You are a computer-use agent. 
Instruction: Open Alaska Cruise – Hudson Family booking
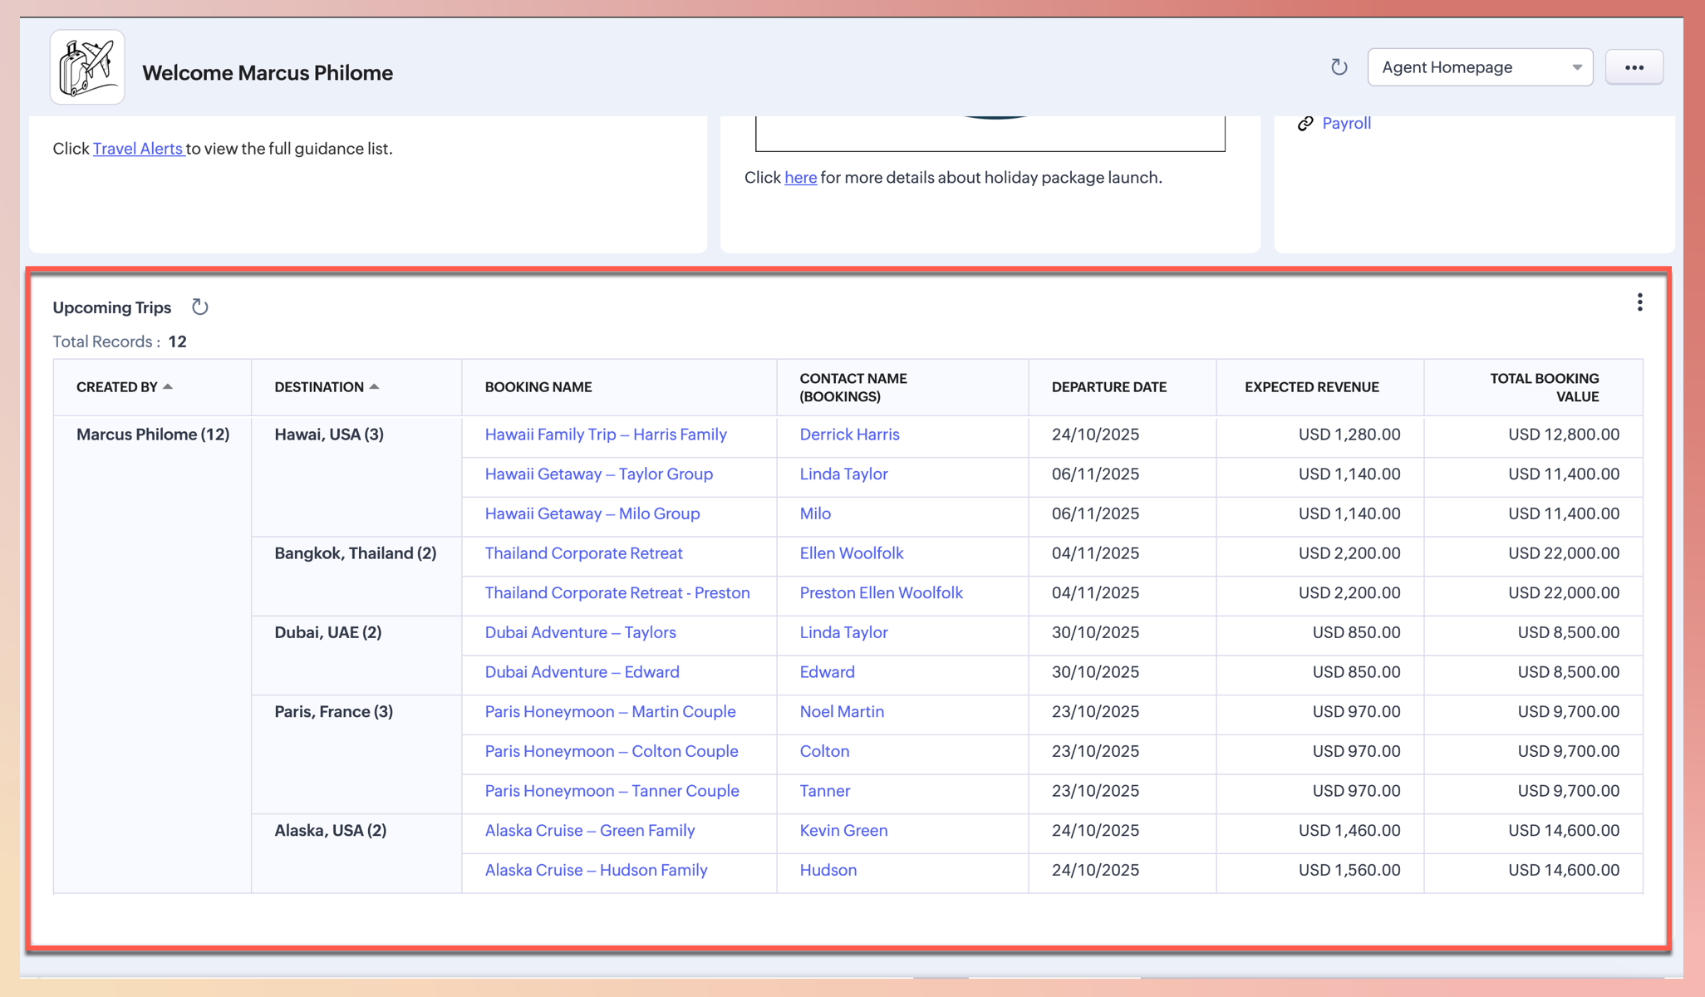point(596,870)
